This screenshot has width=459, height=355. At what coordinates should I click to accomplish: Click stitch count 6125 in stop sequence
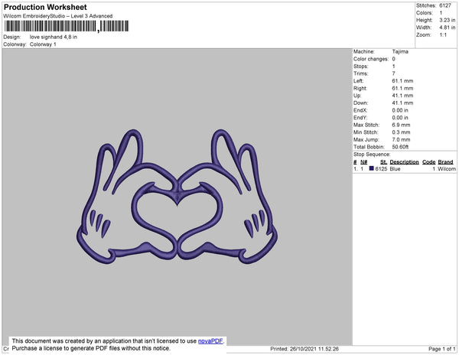coord(381,169)
